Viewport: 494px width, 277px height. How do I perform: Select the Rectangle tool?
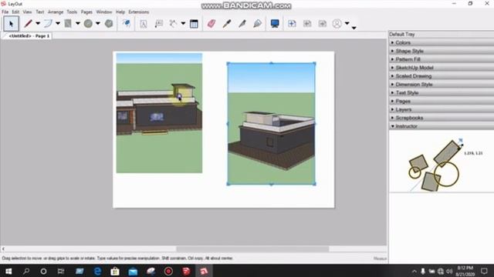coord(68,24)
